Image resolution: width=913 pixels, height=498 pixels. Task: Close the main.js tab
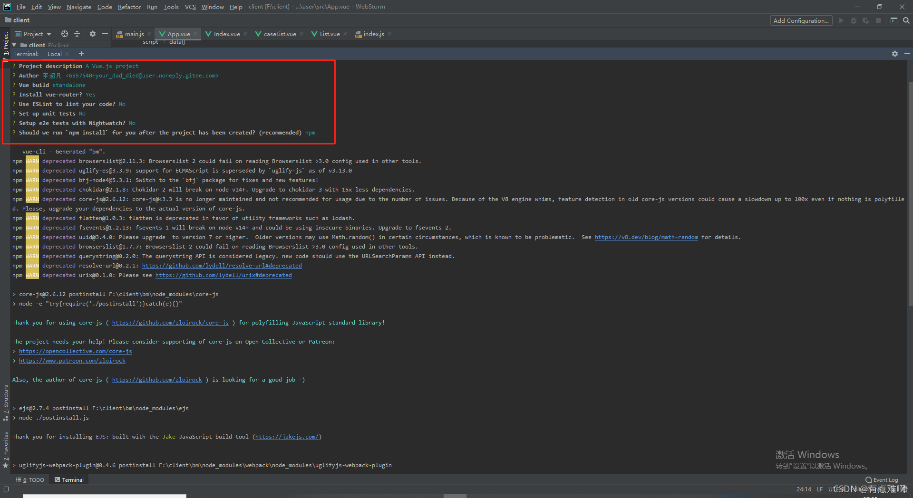[149, 34]
